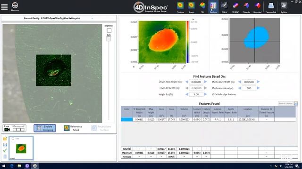Click the Max Height column header

click(151, 112)
